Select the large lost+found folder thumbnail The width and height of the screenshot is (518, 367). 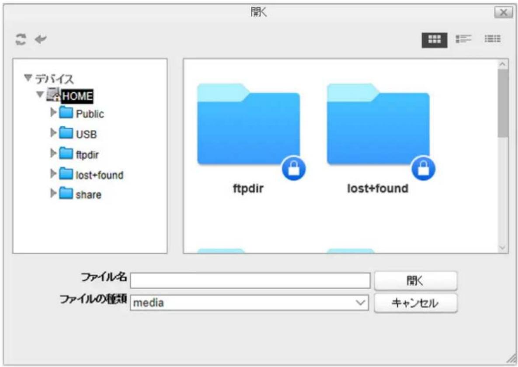click(378, 124)
